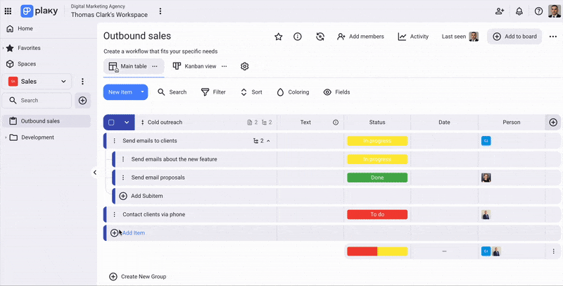Collapse the Cold outreach group chevron
Image resolution: width=563 pixels, height=286 pixels.
127,123
